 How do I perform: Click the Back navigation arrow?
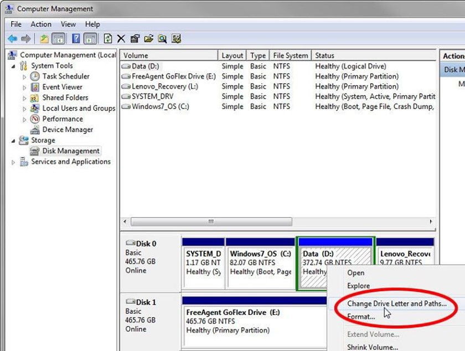pyautogui.click(x=13, y=38)
